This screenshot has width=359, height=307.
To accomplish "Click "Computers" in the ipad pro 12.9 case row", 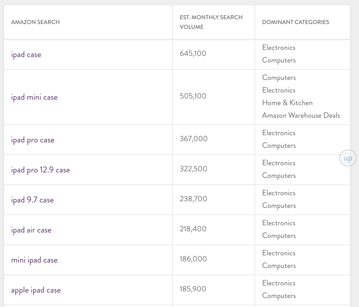I will tap(279, 176).
